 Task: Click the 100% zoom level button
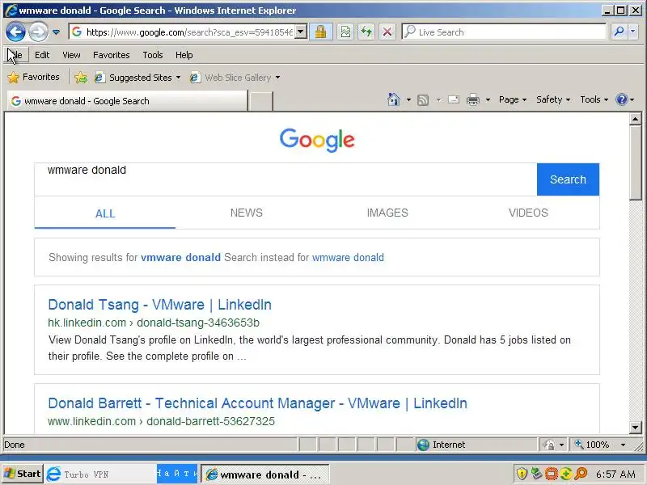[592, 445]
